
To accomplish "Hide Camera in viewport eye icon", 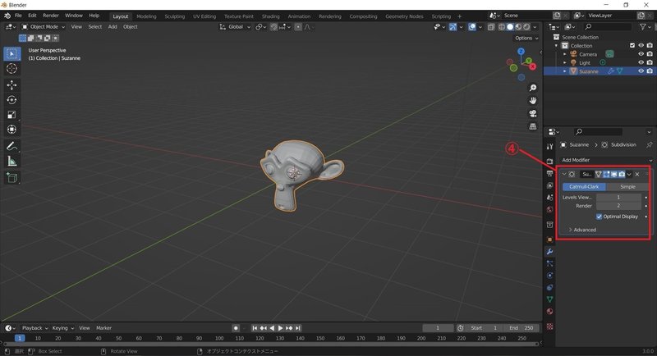I will (641, 54).
